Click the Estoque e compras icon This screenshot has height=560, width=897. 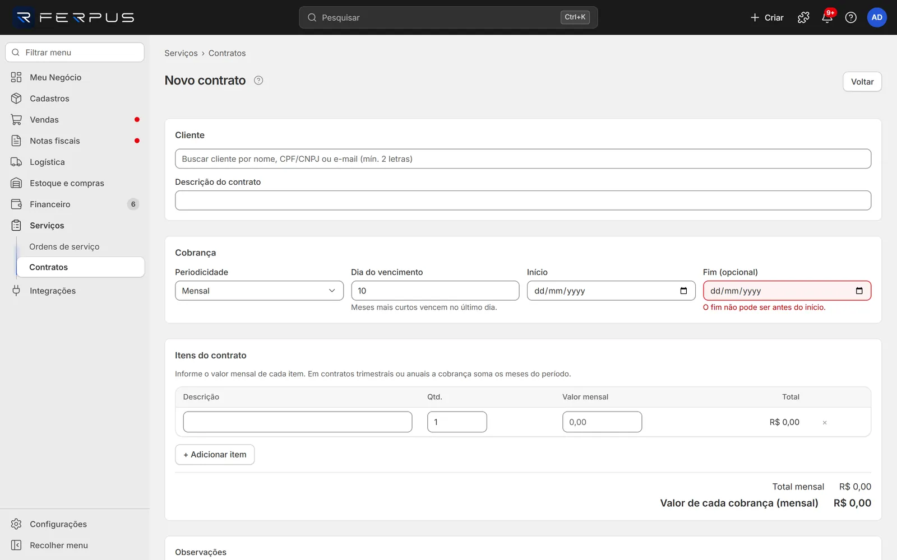[16, 183]
